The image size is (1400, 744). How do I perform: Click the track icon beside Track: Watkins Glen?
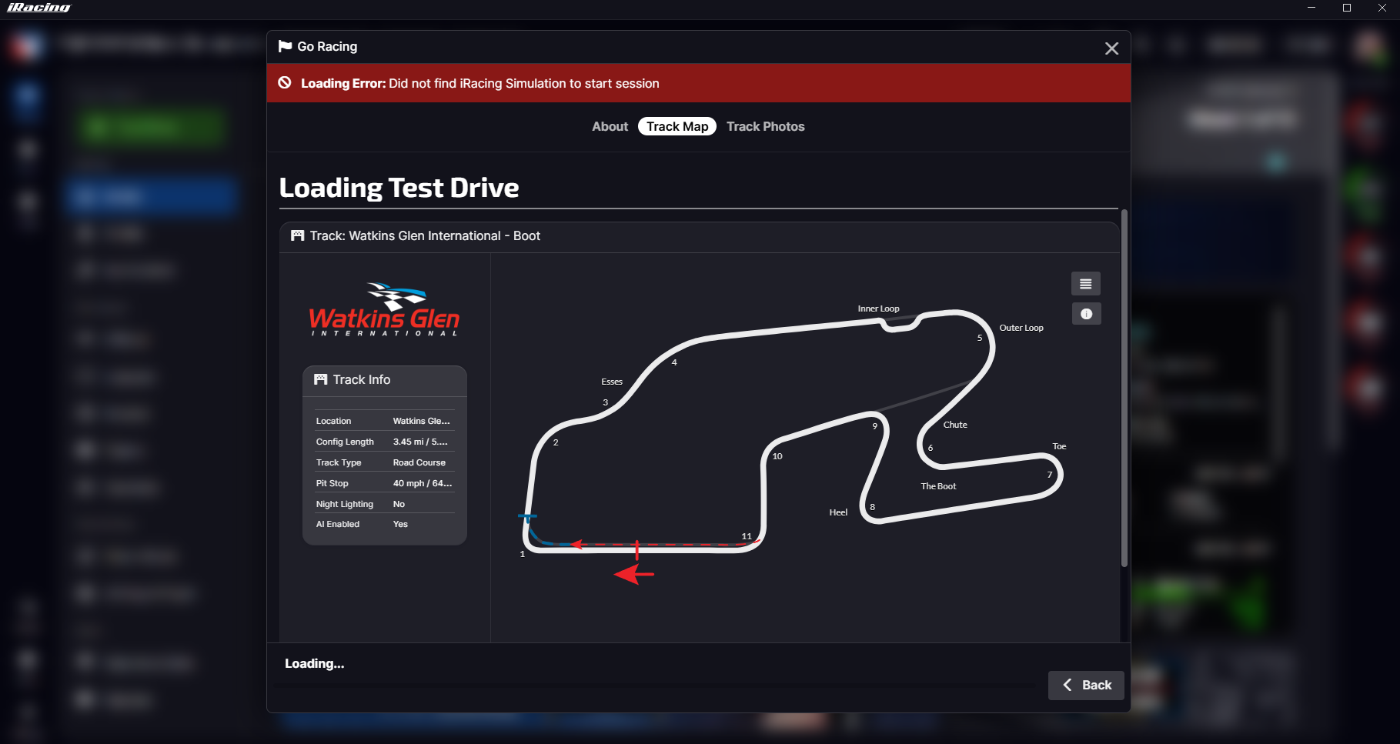point(297,235)
